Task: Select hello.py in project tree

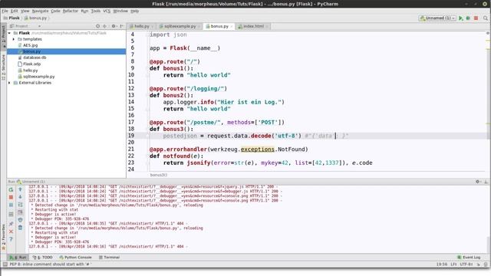Action: 30,71
